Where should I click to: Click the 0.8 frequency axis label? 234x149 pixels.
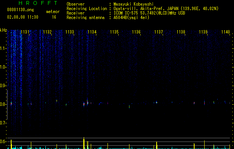[3, 104]
